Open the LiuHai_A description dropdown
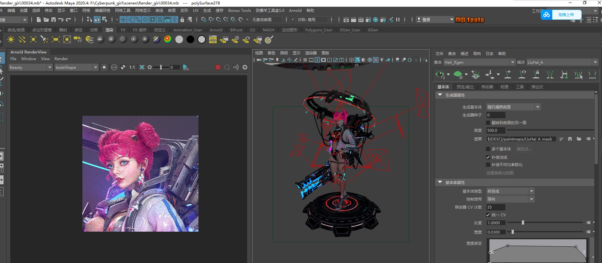 click(563, 62)
